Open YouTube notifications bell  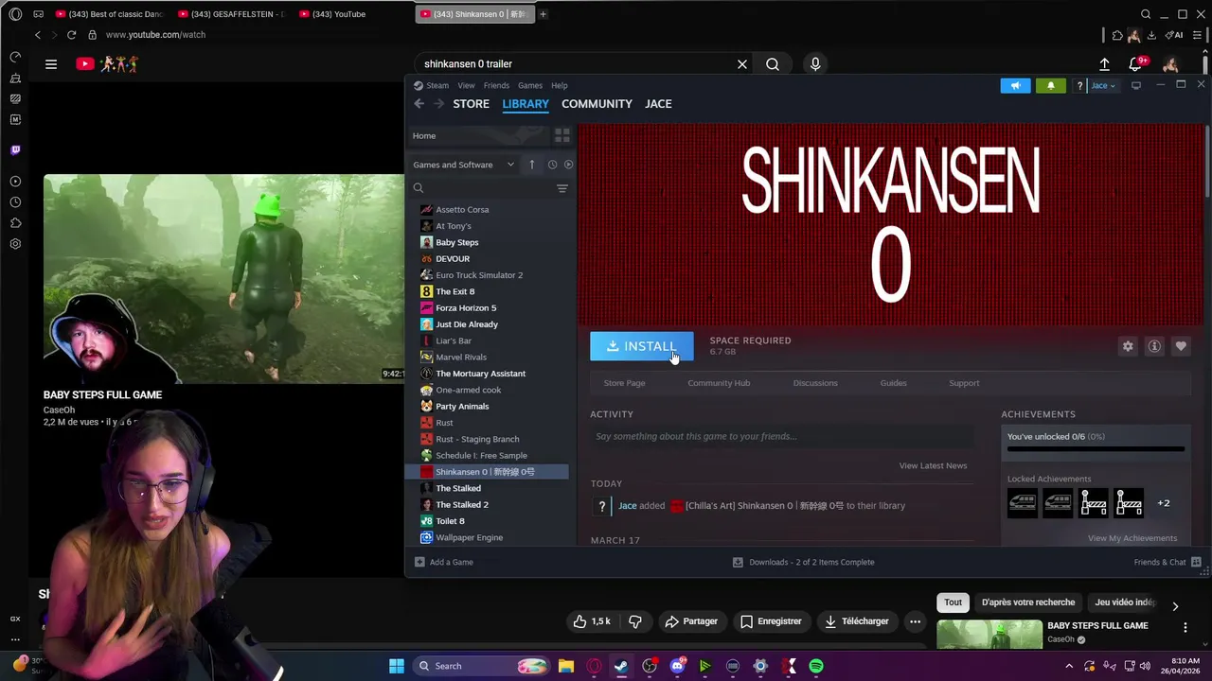click(1135, 64)
